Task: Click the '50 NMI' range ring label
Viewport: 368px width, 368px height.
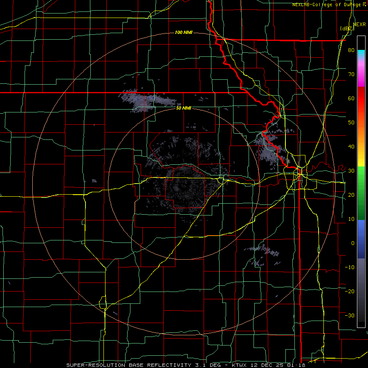Action: (x=184, y=108)
